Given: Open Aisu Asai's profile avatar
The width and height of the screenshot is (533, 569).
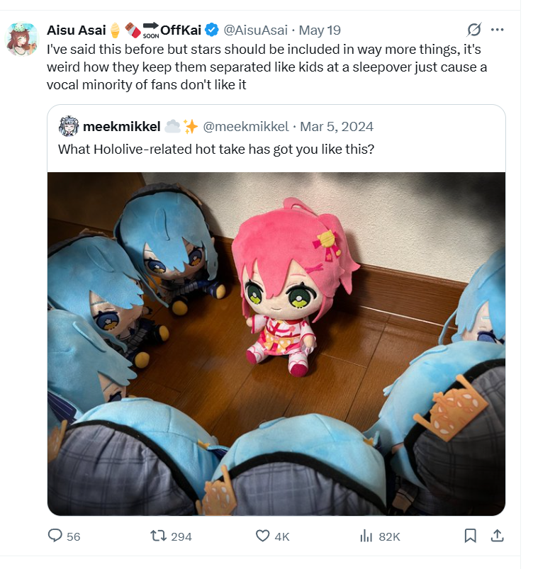Looking at the screenshot, I should (x=22, y=39).
